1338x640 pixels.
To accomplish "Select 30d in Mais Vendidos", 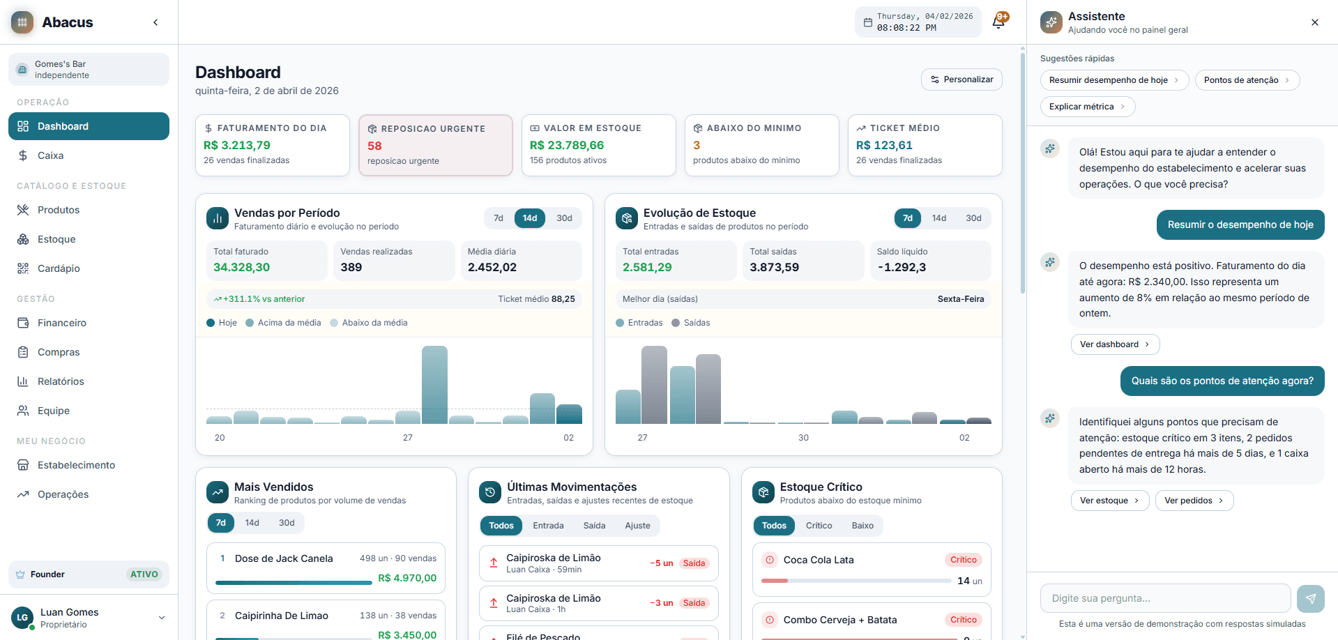I will point(287,523).
